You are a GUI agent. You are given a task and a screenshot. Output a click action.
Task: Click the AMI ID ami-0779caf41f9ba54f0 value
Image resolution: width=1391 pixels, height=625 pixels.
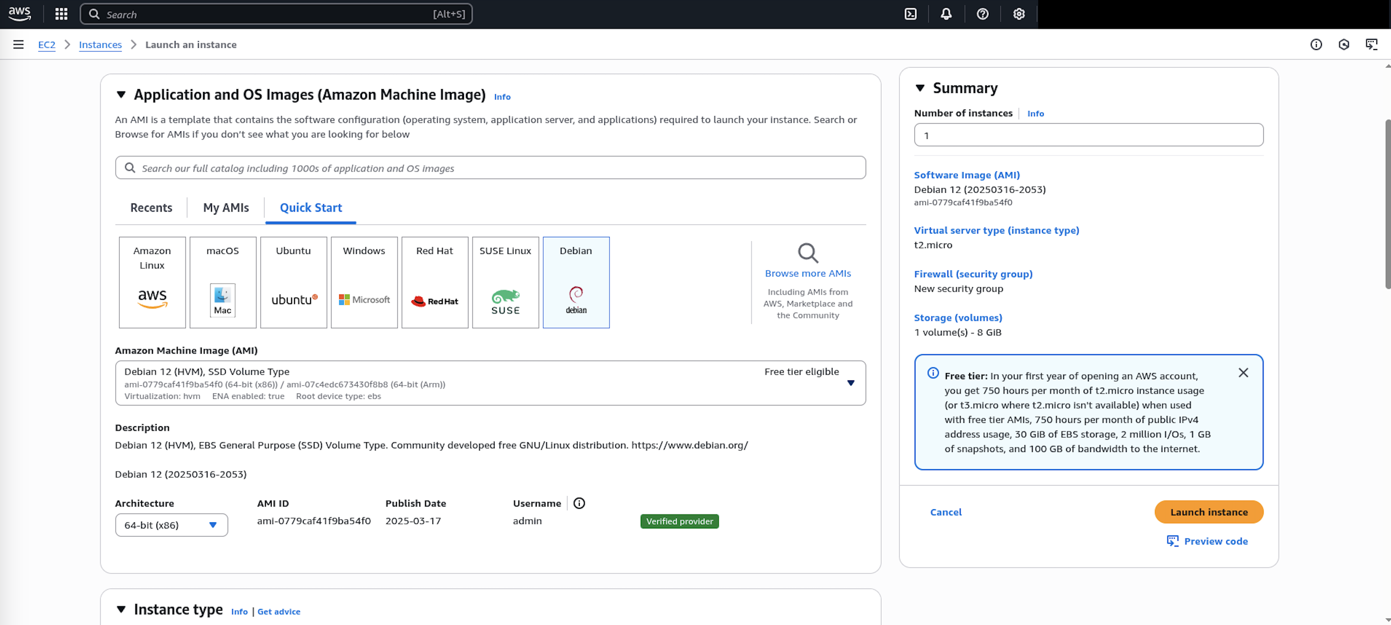[314, 521]
